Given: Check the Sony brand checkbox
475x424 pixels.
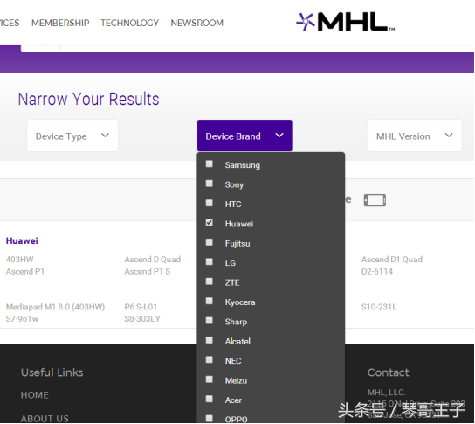Looking at the screenshot, I should coord(209,184).
